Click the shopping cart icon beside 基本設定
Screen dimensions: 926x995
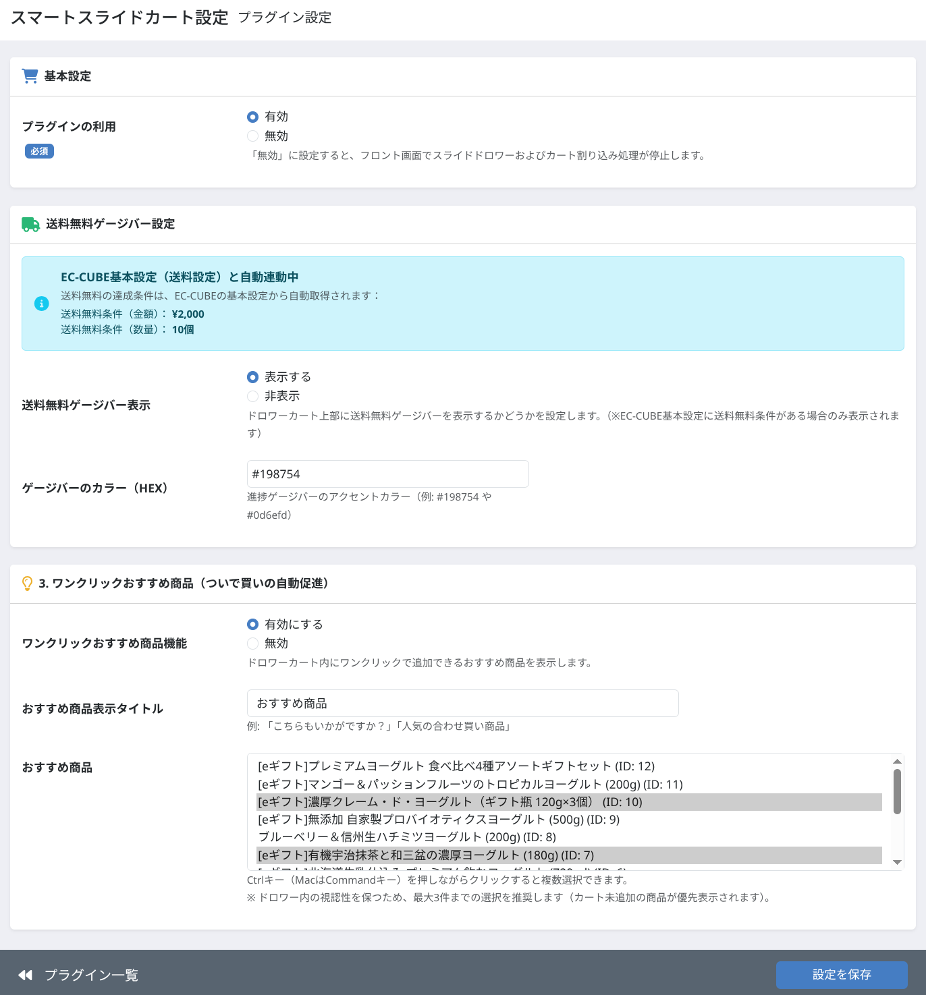(30, 76)
